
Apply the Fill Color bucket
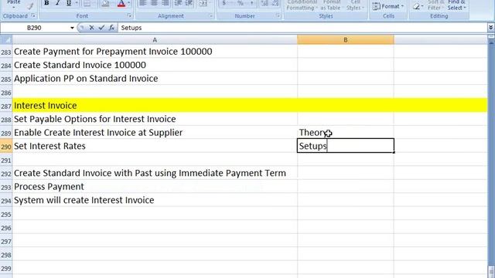105,3
